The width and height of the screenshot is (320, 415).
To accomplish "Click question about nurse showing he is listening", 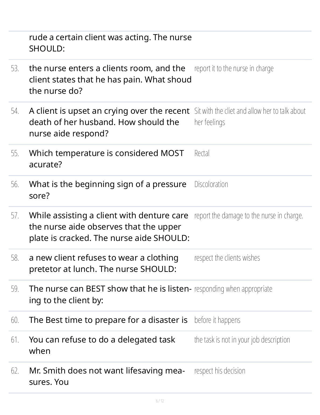I will coord(110,295).
